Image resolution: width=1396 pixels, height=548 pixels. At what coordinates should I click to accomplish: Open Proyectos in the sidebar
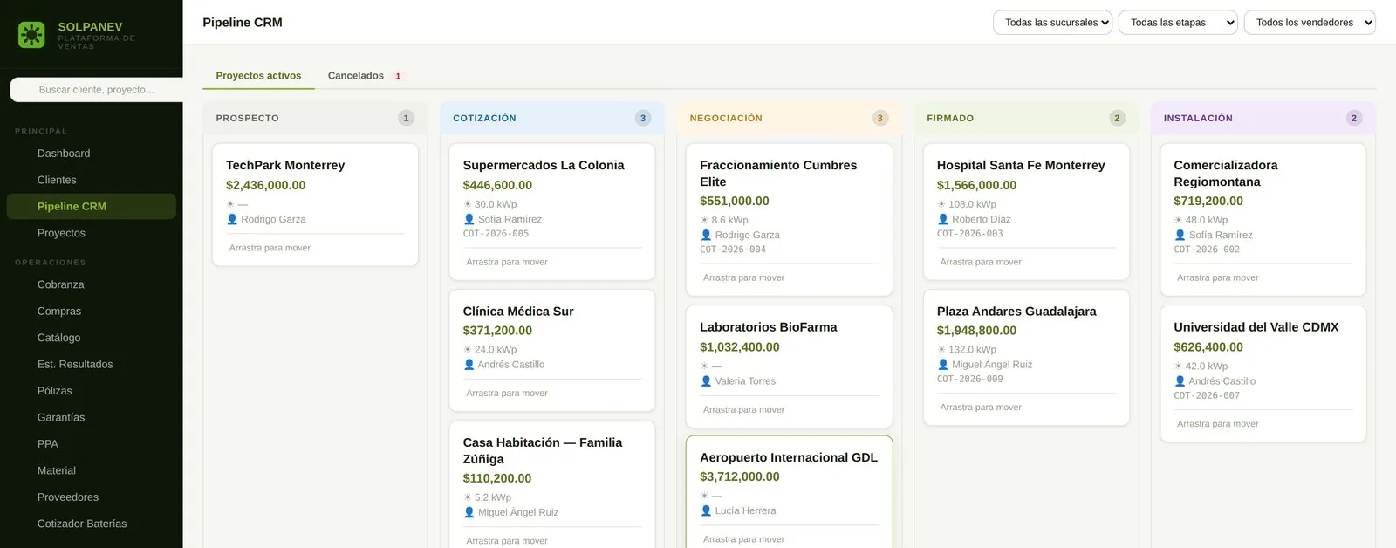[91, 233]
